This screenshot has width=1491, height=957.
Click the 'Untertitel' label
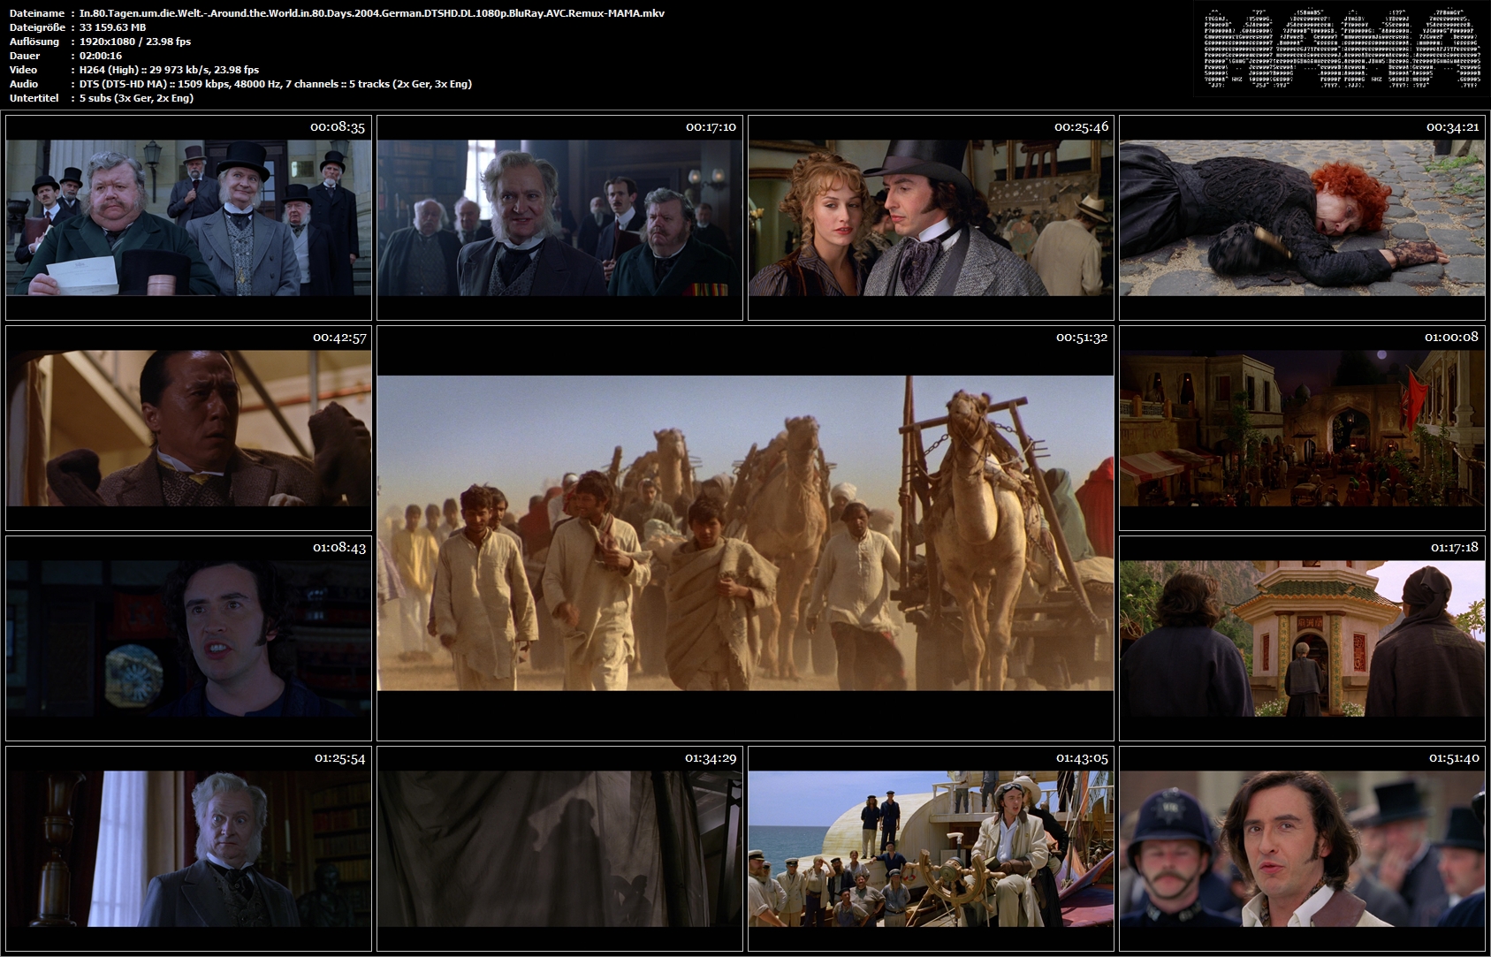click(x=34, y=98)
